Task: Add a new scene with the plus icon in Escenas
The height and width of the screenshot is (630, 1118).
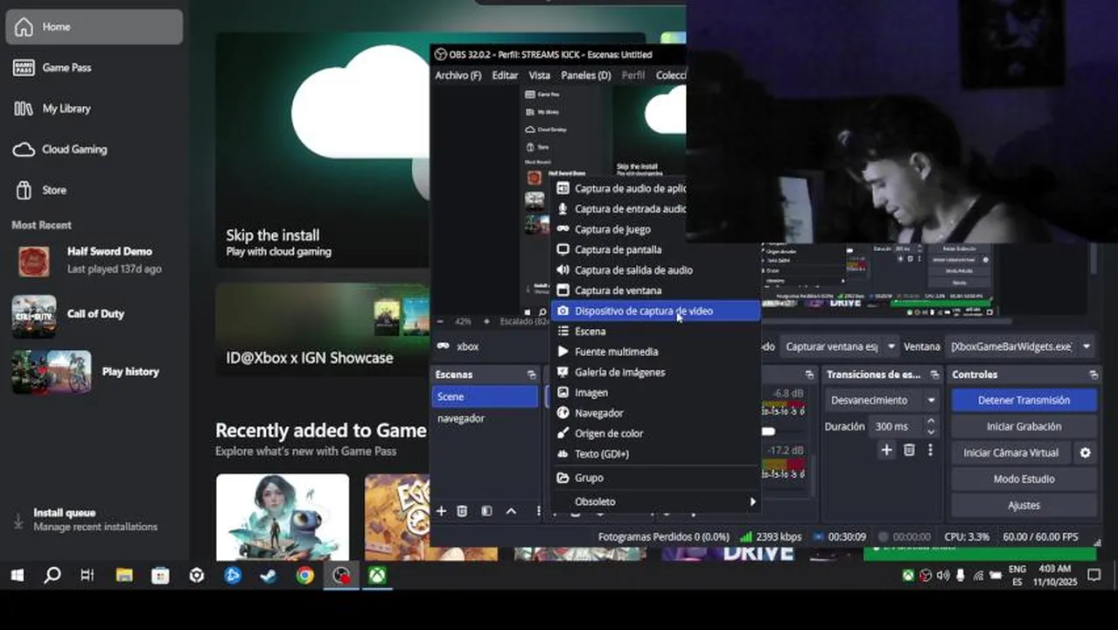Action: (441, 511)
